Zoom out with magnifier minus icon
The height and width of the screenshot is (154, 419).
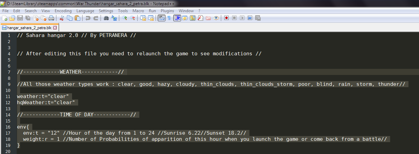(x=133, y=18)
